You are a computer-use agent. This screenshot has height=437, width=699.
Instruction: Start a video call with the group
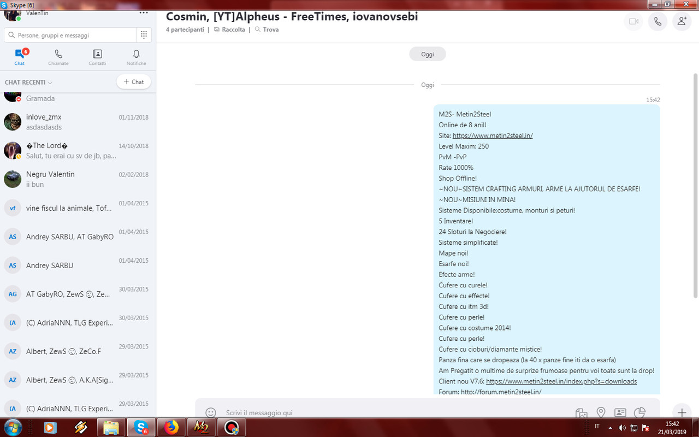coord(633,21)
